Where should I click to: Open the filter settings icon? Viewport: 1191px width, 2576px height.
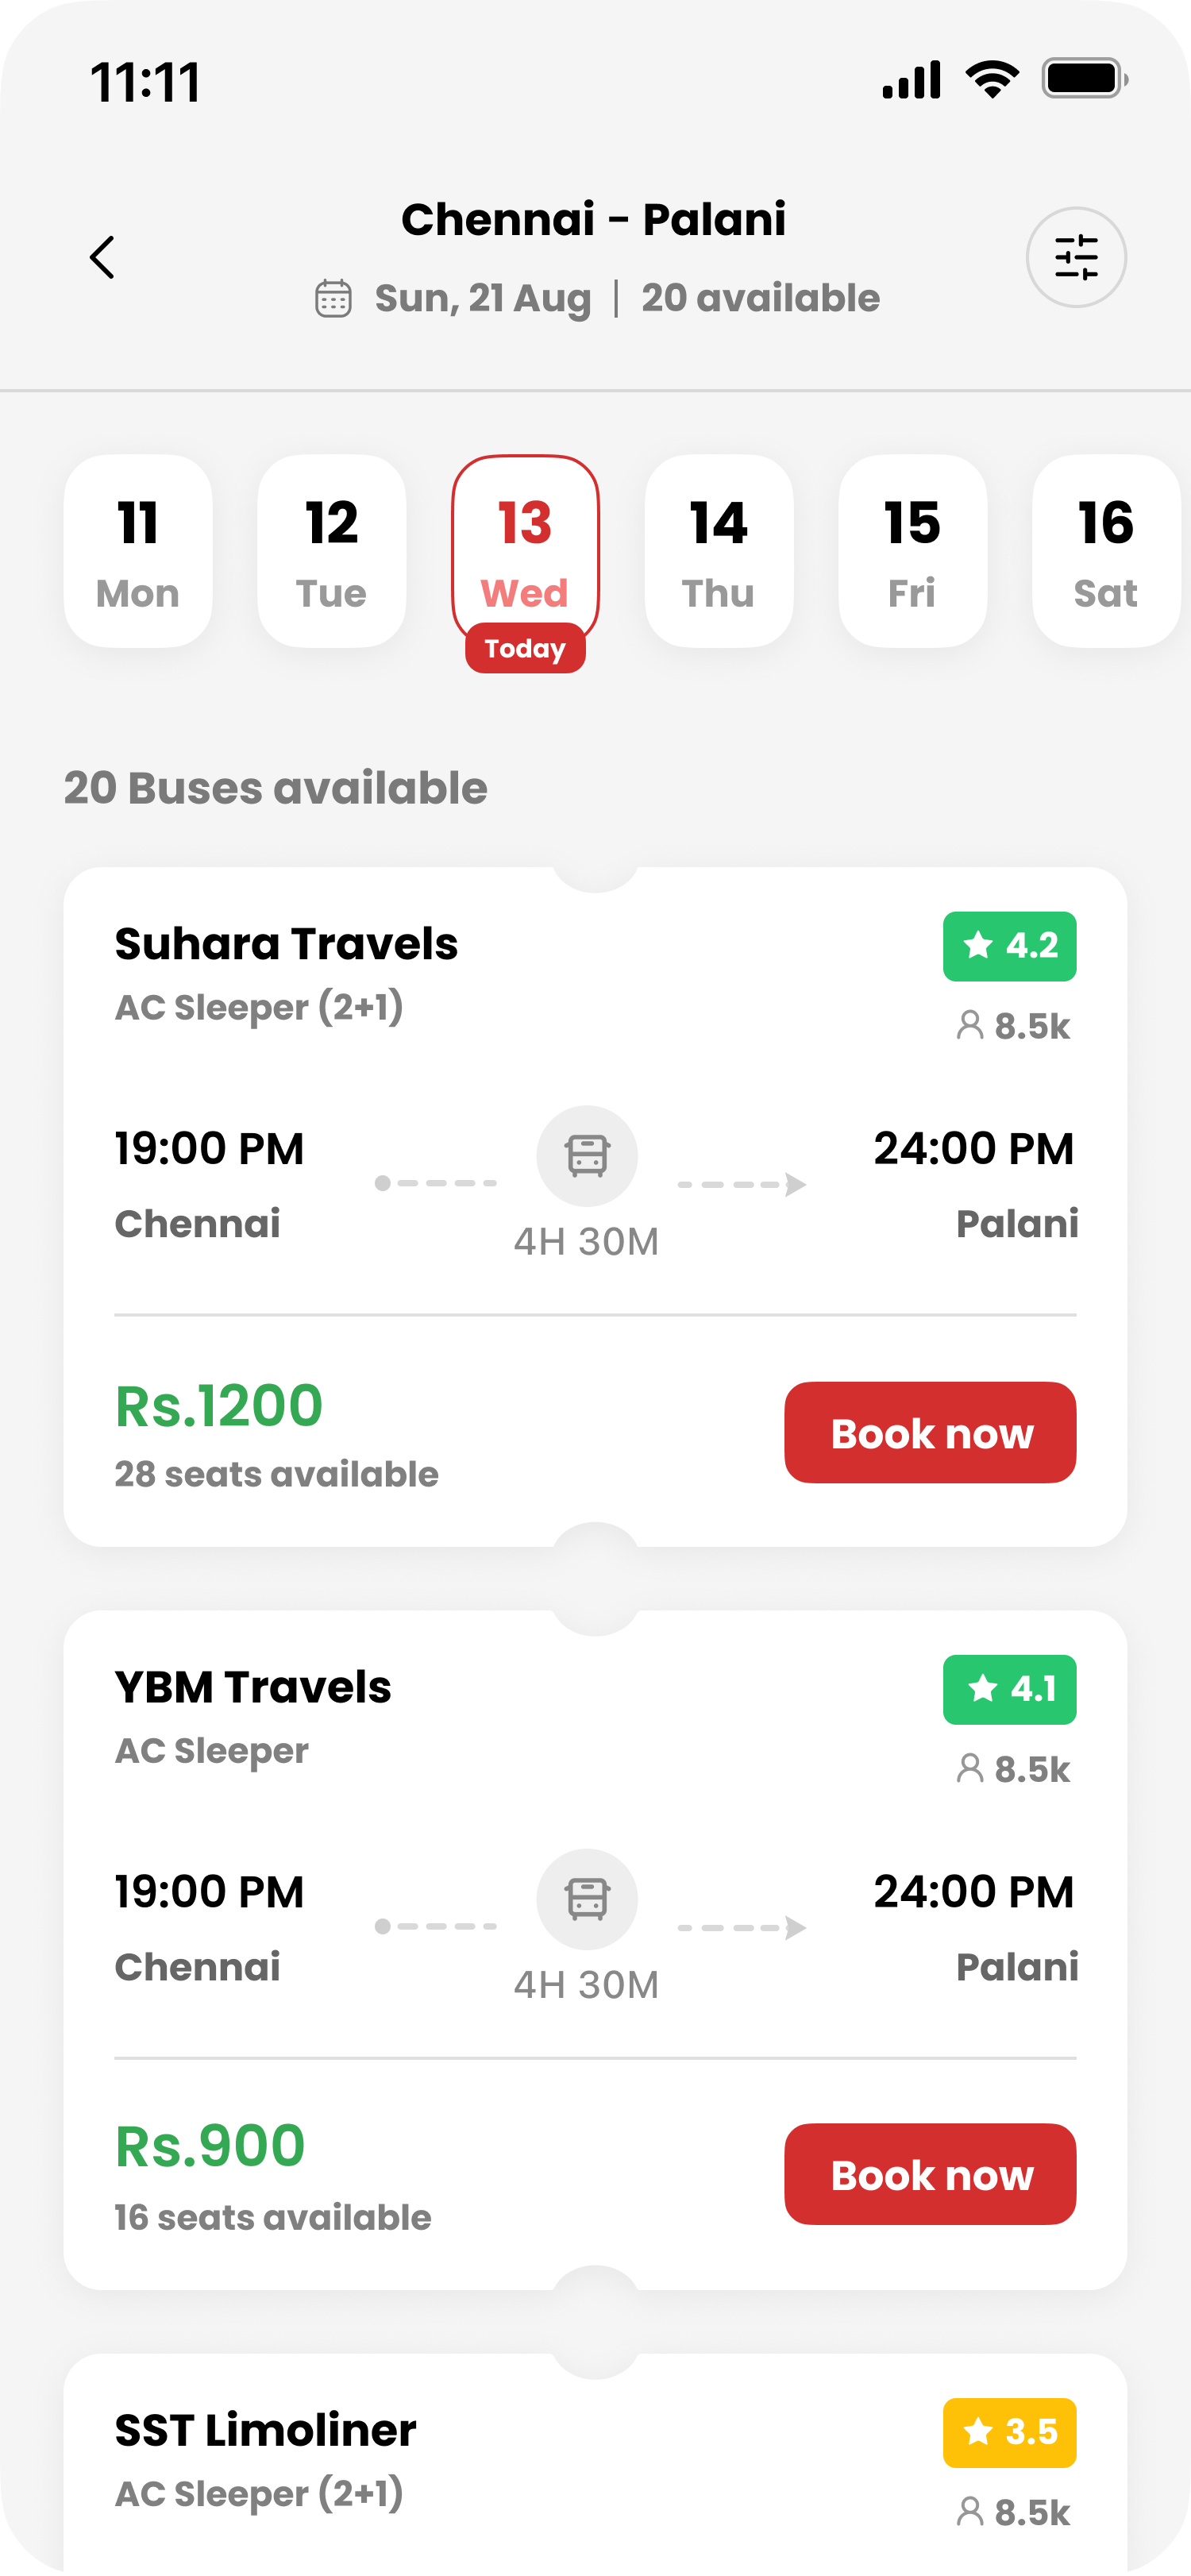(1076, 257)
